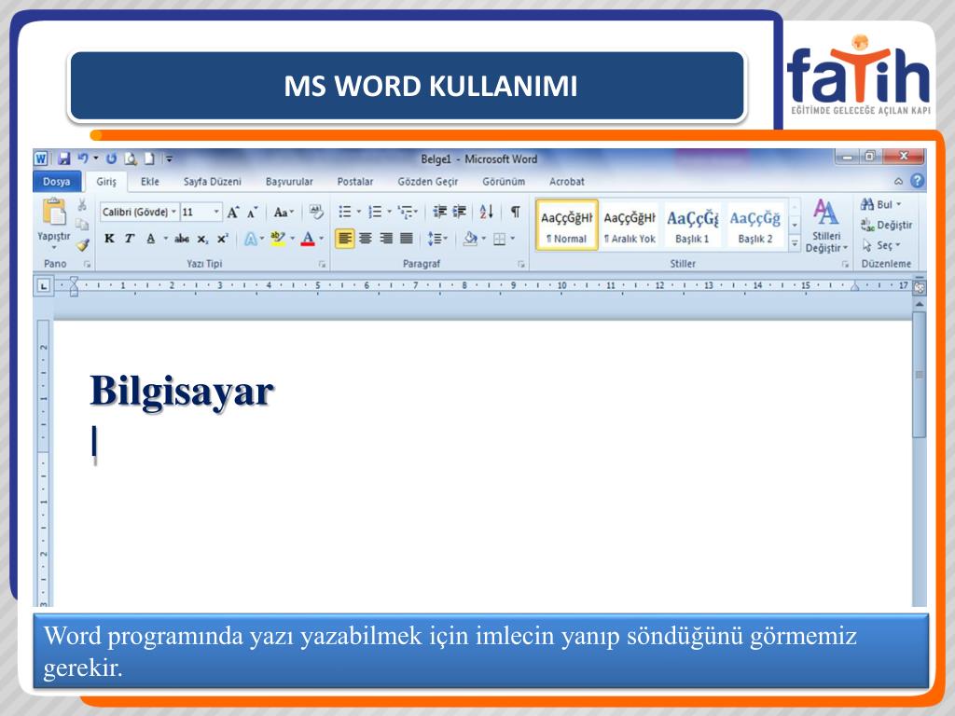955x716 pixels.
Task: Click the bullet list icon
Action: click(345, 212)
